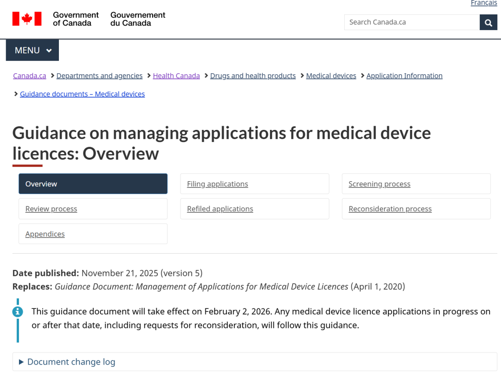501x372 pixels.
Task: Open the Screening process tab
Action: coord(416,184)
